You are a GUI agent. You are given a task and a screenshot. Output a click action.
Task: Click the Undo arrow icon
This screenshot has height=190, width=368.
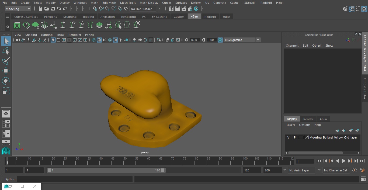pos(59,9)
